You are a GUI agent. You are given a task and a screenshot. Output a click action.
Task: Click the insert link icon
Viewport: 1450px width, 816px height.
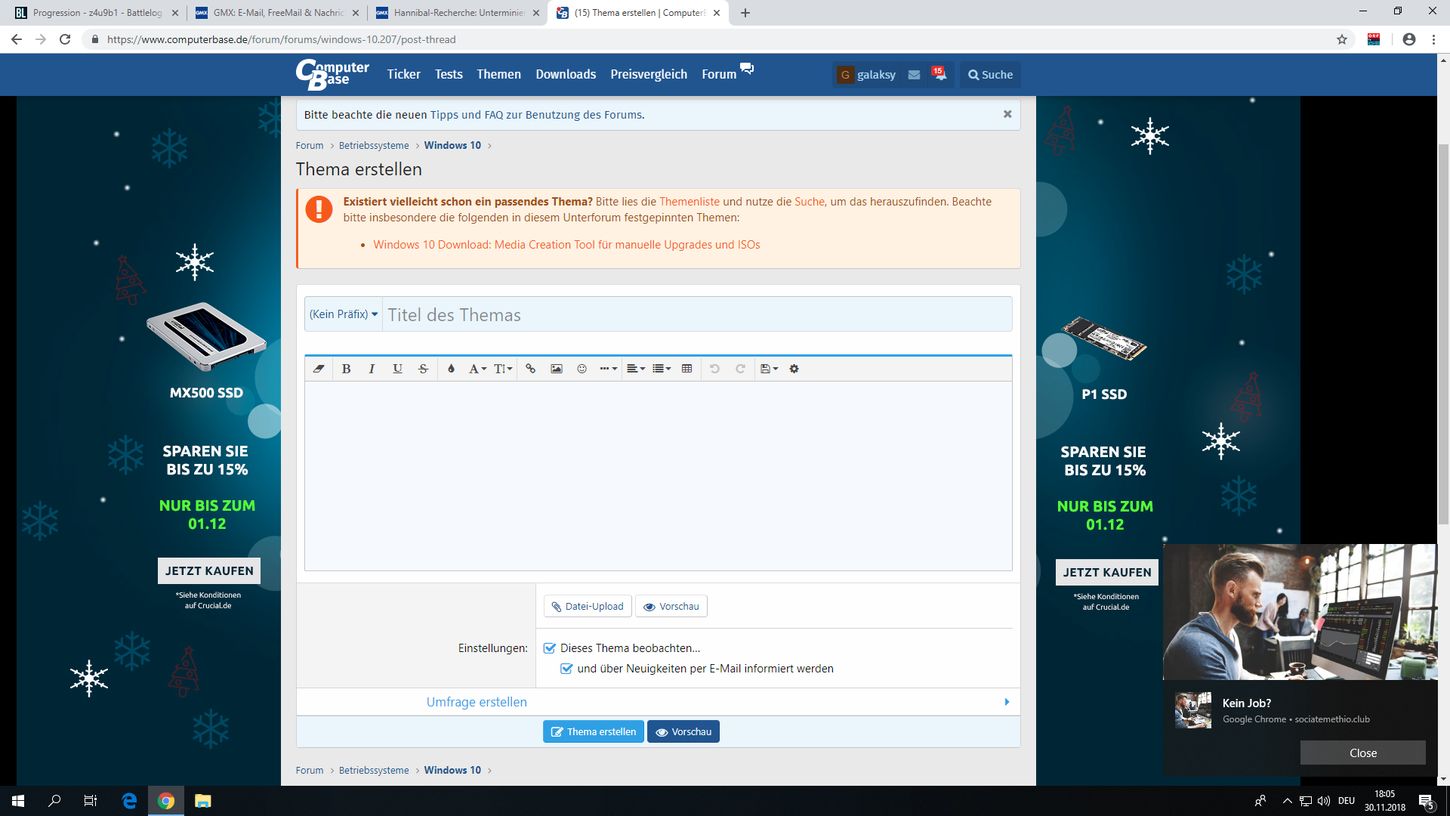530,369
